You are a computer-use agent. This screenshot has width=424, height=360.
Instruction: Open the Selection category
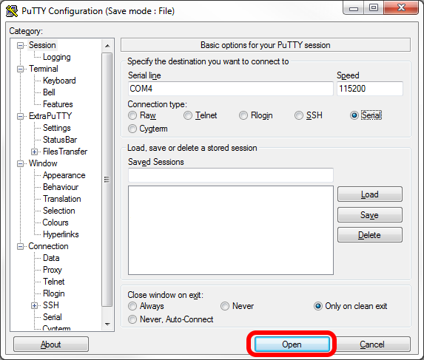[x=59, y=211]
